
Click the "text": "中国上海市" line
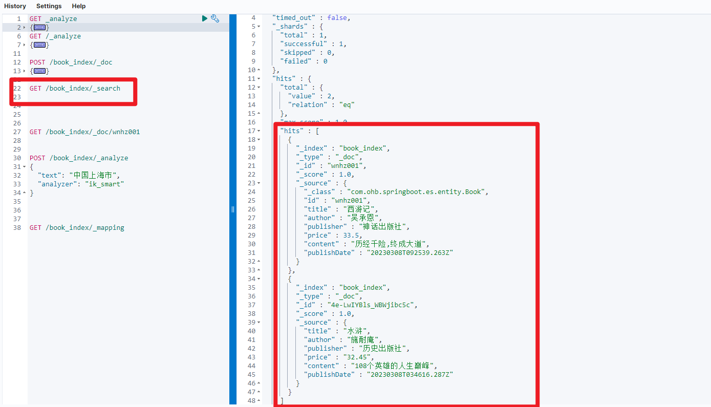[79, 175]
